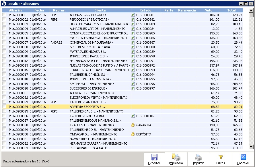Click total 308,55 for SECIME S.L.

[x=237, y=84]
